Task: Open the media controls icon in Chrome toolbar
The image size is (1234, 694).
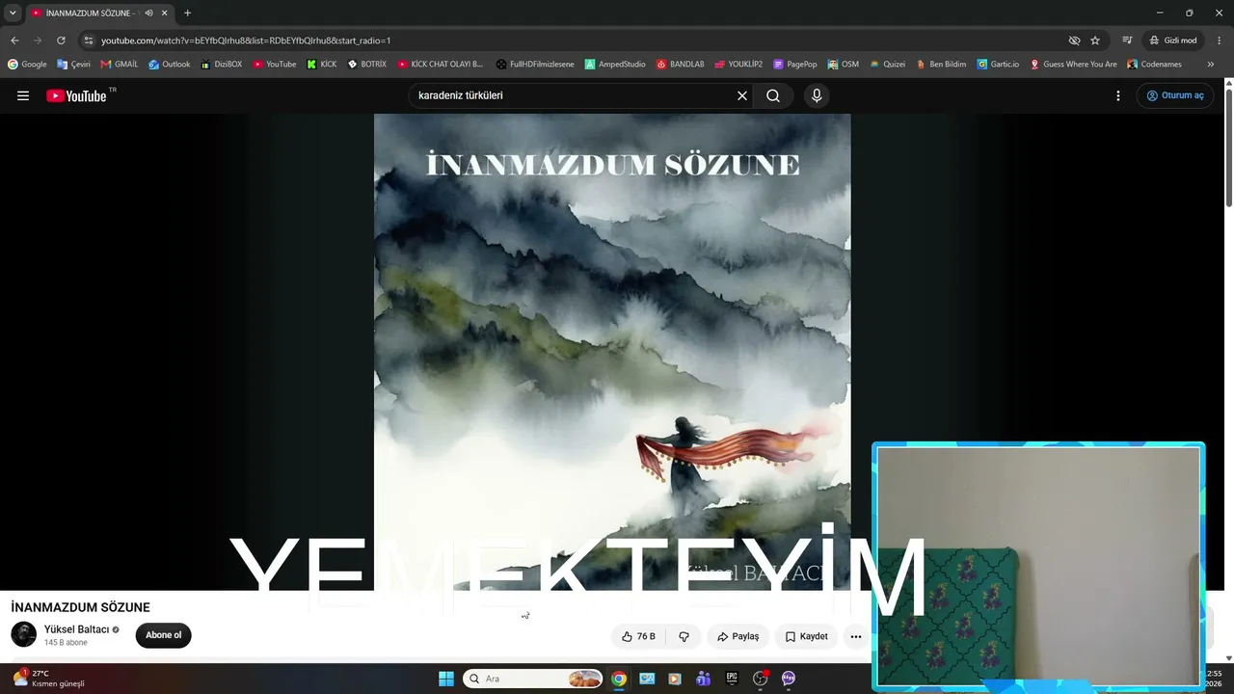Action: click(x=1127, y=40)
